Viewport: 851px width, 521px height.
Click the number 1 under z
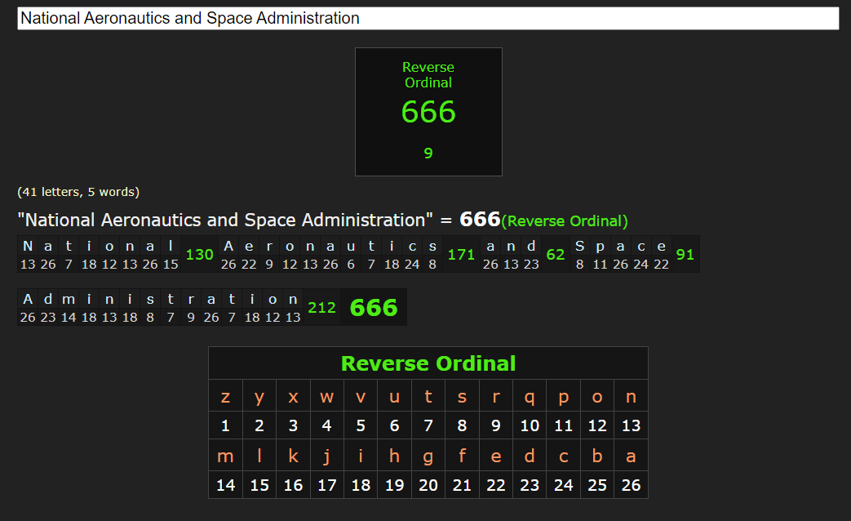point(225,425)
